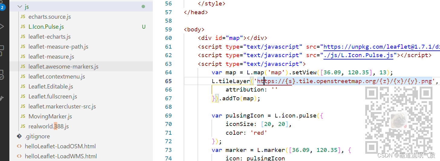Click the id="map" attribute text
The image size is (440, 161).
point(229,38)
